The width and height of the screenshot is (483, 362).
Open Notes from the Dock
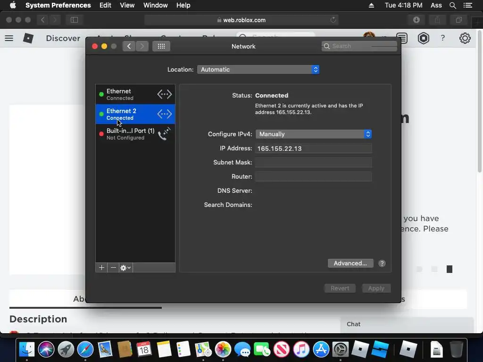click(164, 349)
